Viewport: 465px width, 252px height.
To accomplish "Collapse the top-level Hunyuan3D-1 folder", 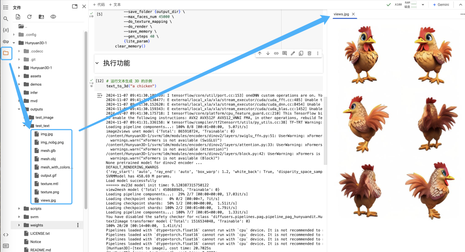I will click(x=14, y=43).
